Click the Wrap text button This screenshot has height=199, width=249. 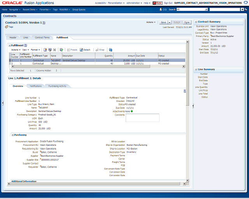pos(100,50)
